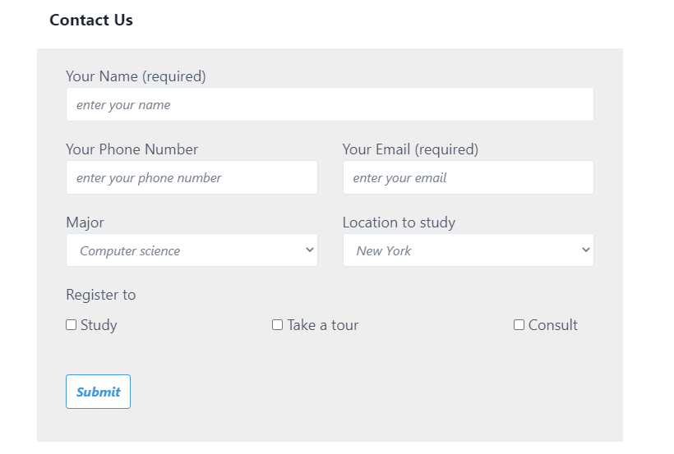674x454 pixels.
Task: Click into the email entry field
Action: (468, 178)
